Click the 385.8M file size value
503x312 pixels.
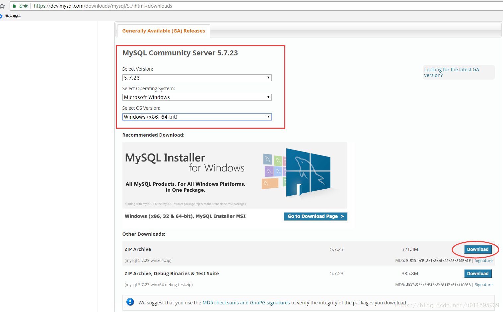[410, 274]
